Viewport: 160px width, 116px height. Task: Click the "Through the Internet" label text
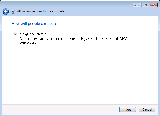click(x=32, y=34)
